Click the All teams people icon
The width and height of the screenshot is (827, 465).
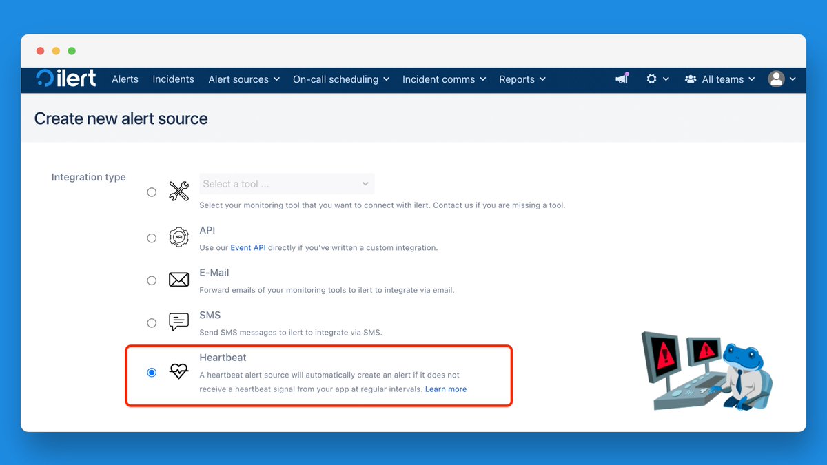tap(691, 79)
